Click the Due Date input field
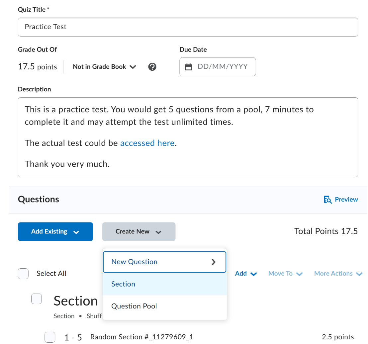Image resolution: width=368 pixels, height=344 pixels. coord(218,67)
